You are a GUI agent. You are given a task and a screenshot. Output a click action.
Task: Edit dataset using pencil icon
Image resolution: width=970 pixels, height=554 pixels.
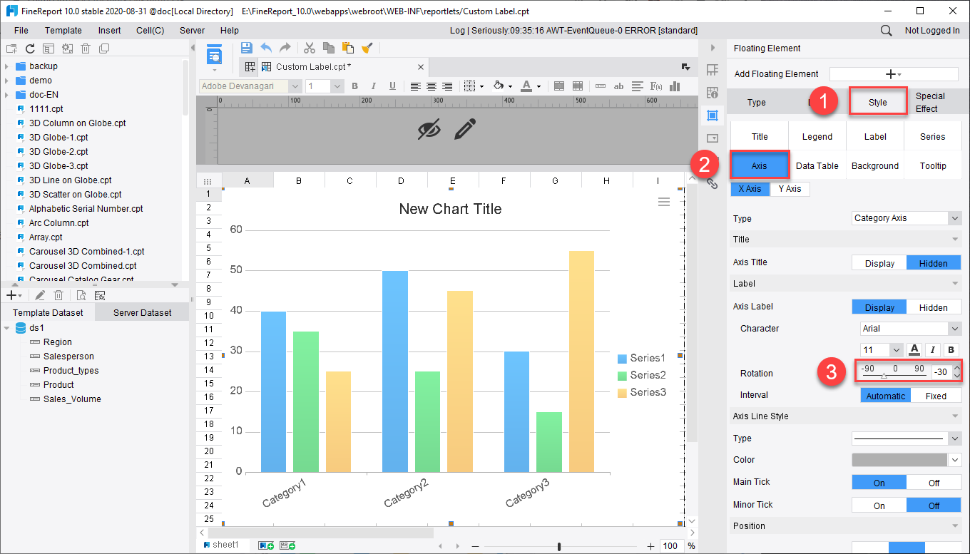tap(39, 294)
